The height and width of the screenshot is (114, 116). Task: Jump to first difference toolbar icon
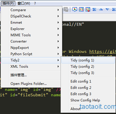94,9
